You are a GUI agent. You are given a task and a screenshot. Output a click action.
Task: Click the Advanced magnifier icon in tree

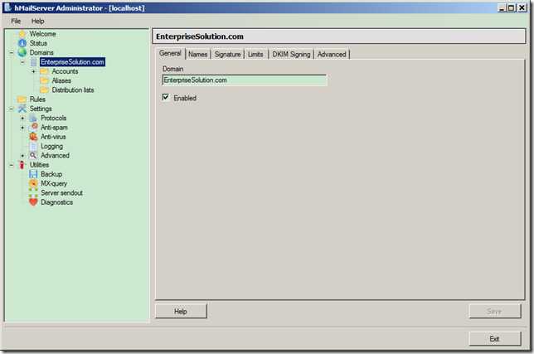33,156
